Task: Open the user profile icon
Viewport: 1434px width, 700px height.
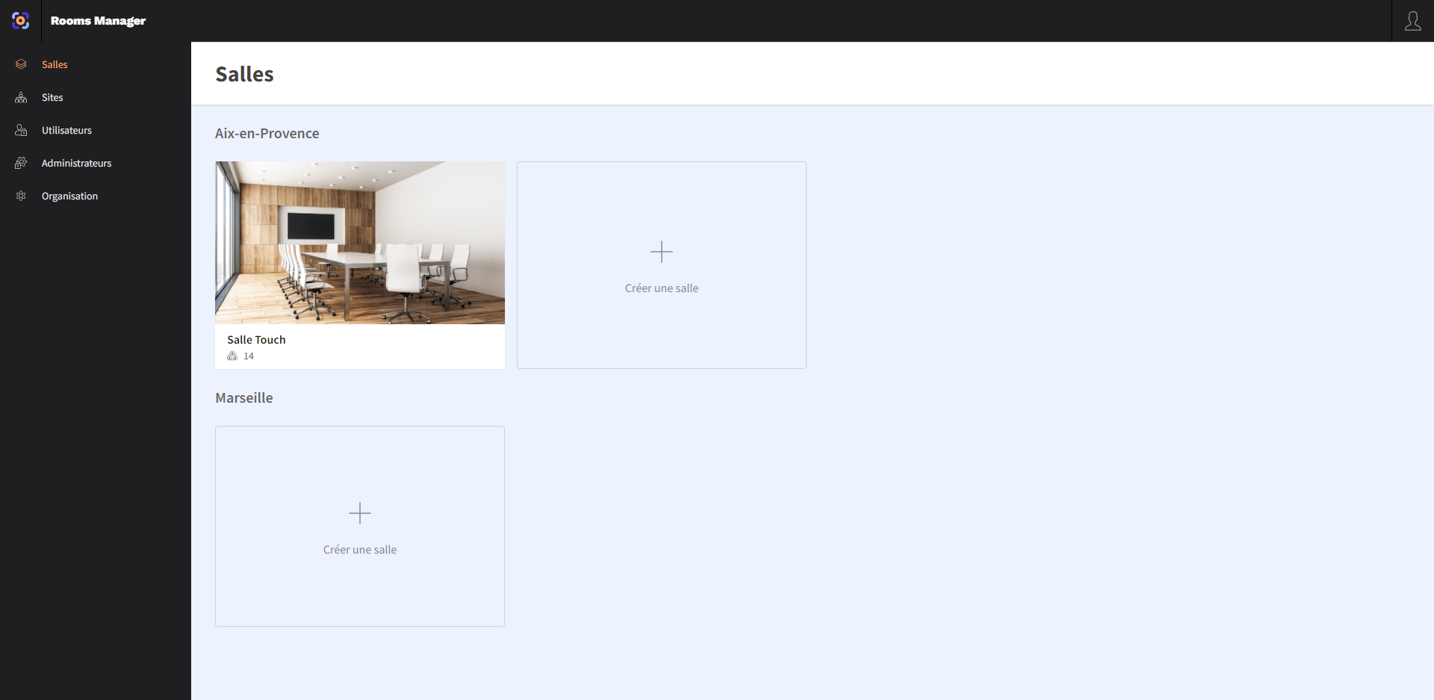Action: pos(1412,21)
